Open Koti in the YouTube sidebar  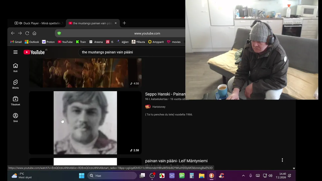click(15, 68)
